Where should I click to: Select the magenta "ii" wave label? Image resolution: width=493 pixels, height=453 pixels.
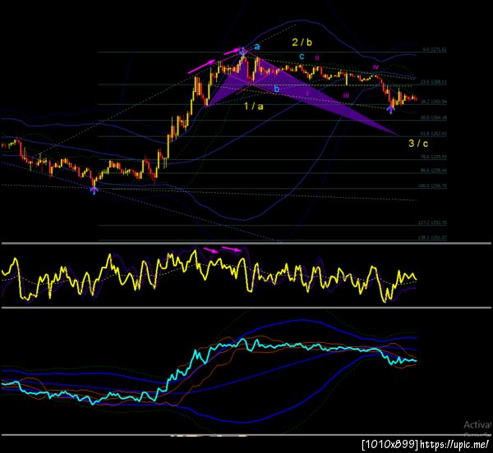pos(317,57)
